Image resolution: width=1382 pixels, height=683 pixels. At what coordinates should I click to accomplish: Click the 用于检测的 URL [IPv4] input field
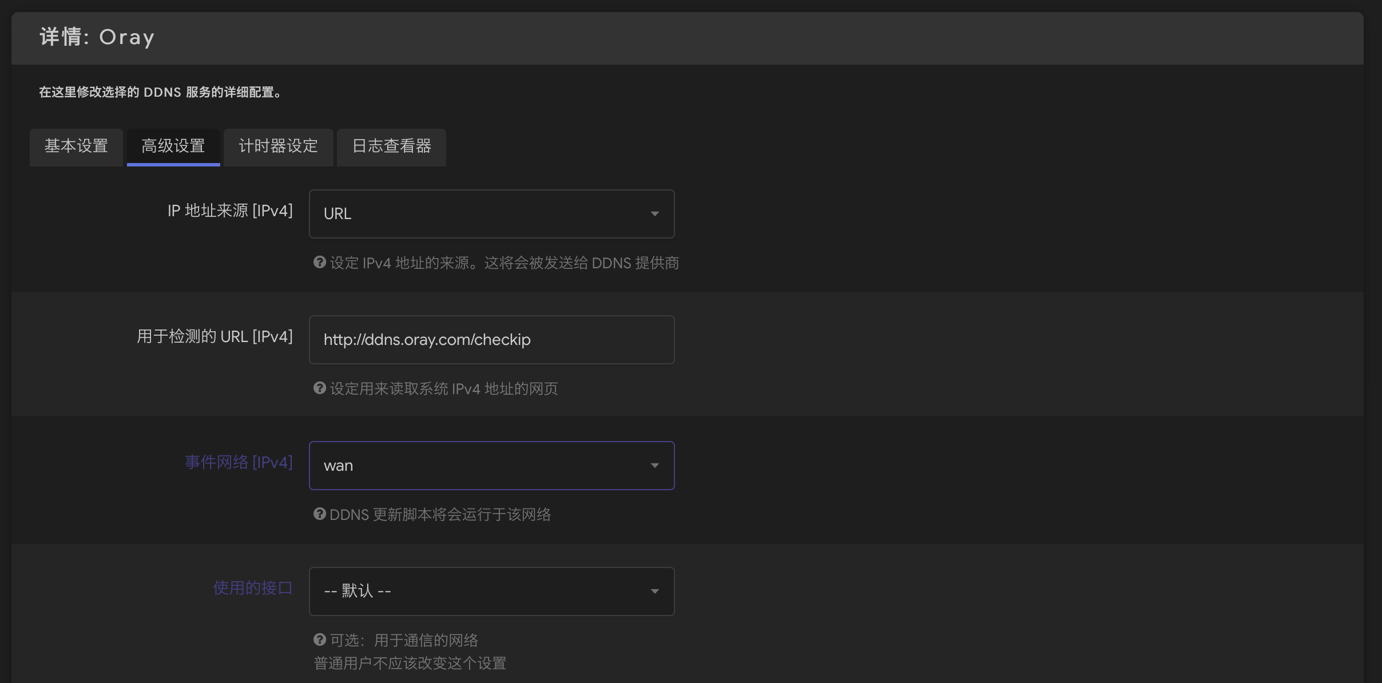click(x=491, y=340)
